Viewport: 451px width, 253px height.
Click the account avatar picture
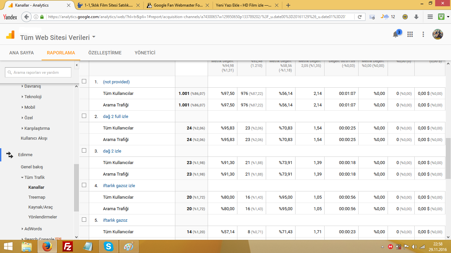(x=438, y=34)
